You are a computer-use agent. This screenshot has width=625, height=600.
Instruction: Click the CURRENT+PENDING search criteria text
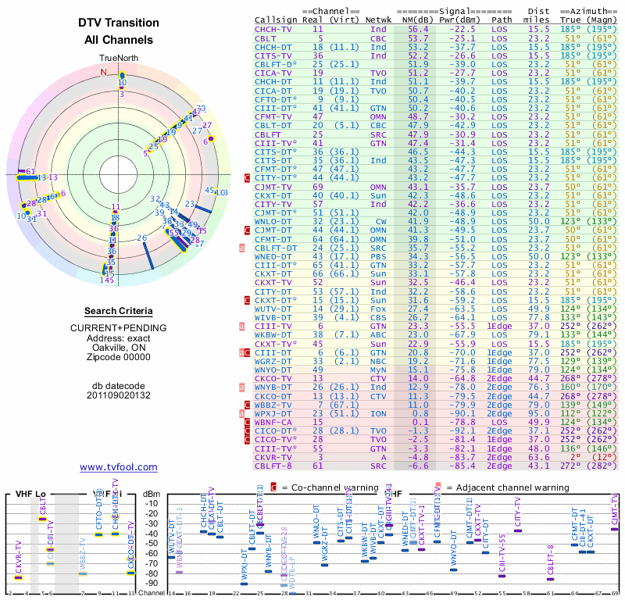119,328
